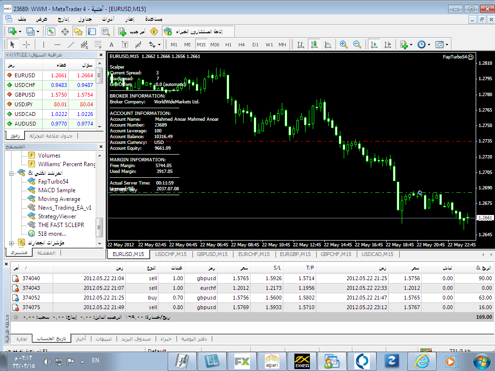Toggle Expert Advisors (إتاحة المستشارون الخبراء)
Viewport: 495px width, 371px height.
tap(198, 31)
